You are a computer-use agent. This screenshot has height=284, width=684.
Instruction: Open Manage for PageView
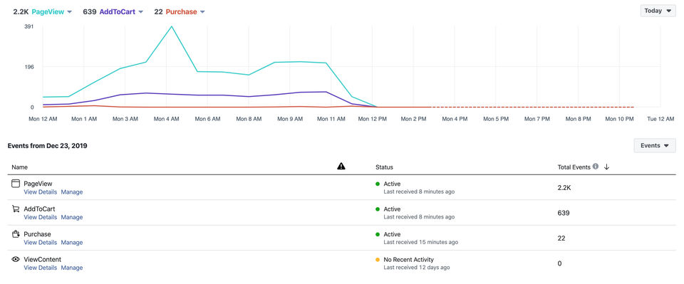tap(71, 192)
